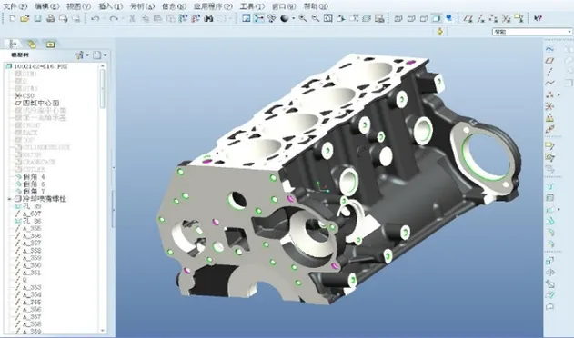Toggle datum axes display icon
Screen dimensions: 574x338
click(x=481, y=18)
